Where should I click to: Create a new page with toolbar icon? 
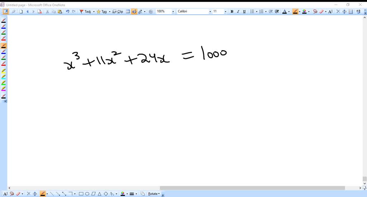(21, 11)
